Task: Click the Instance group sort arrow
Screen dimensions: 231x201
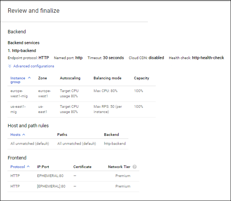Action: coord(29,78)
